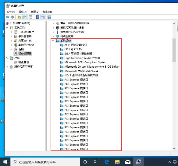Click the Properties toolbar icon
The image size is (178, 166).
(31, 17)
